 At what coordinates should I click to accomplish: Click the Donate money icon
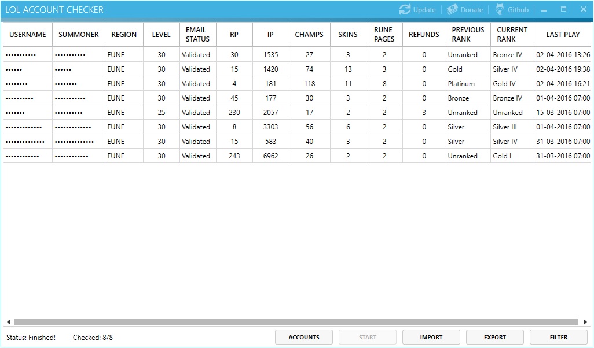click(x=452, y=9)
